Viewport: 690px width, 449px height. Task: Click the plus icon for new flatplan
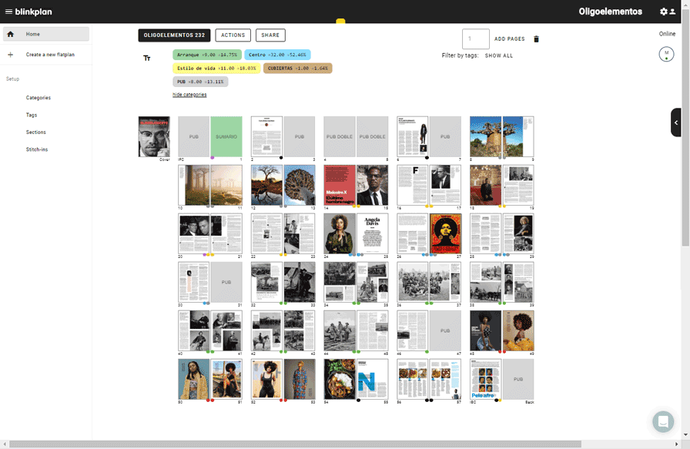[11, 55]
